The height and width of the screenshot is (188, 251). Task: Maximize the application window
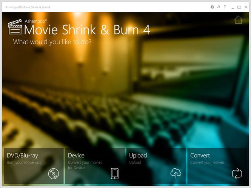pyautogui.click(x=239, y=7)
